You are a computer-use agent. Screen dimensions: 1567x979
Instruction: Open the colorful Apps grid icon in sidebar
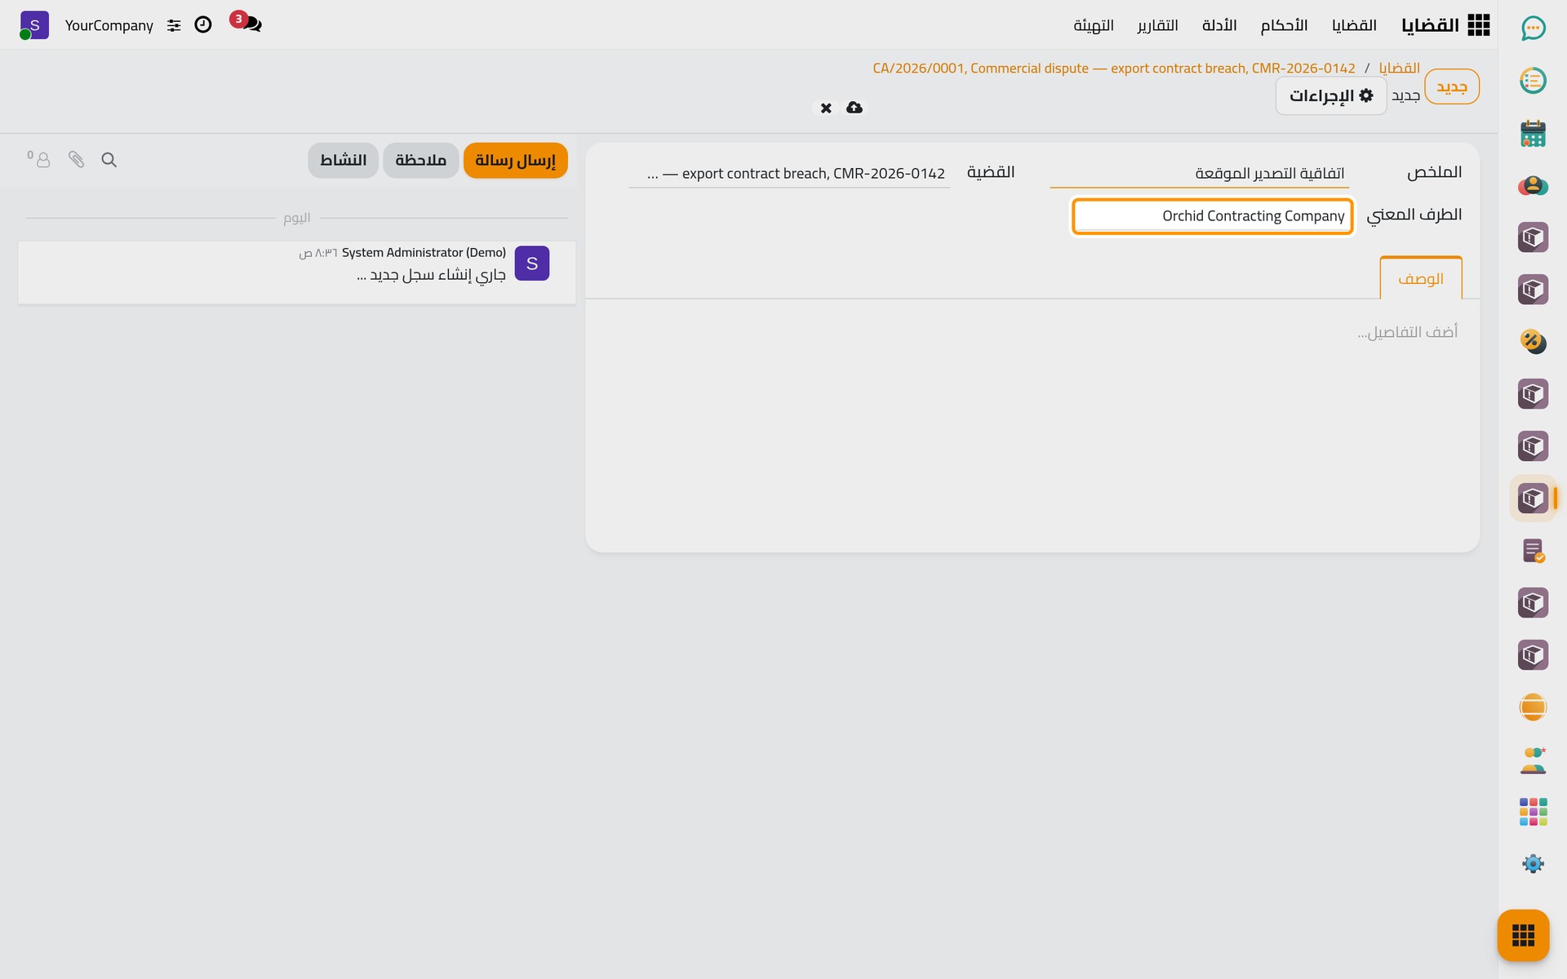coord(1533,812)
